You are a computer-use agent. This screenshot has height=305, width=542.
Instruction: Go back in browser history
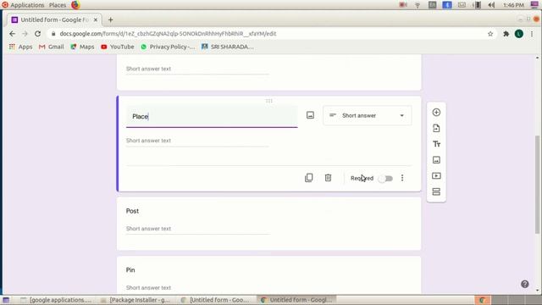[13, 34]
